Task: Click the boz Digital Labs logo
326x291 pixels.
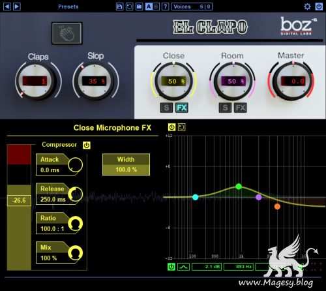Action: pos(299,26)
